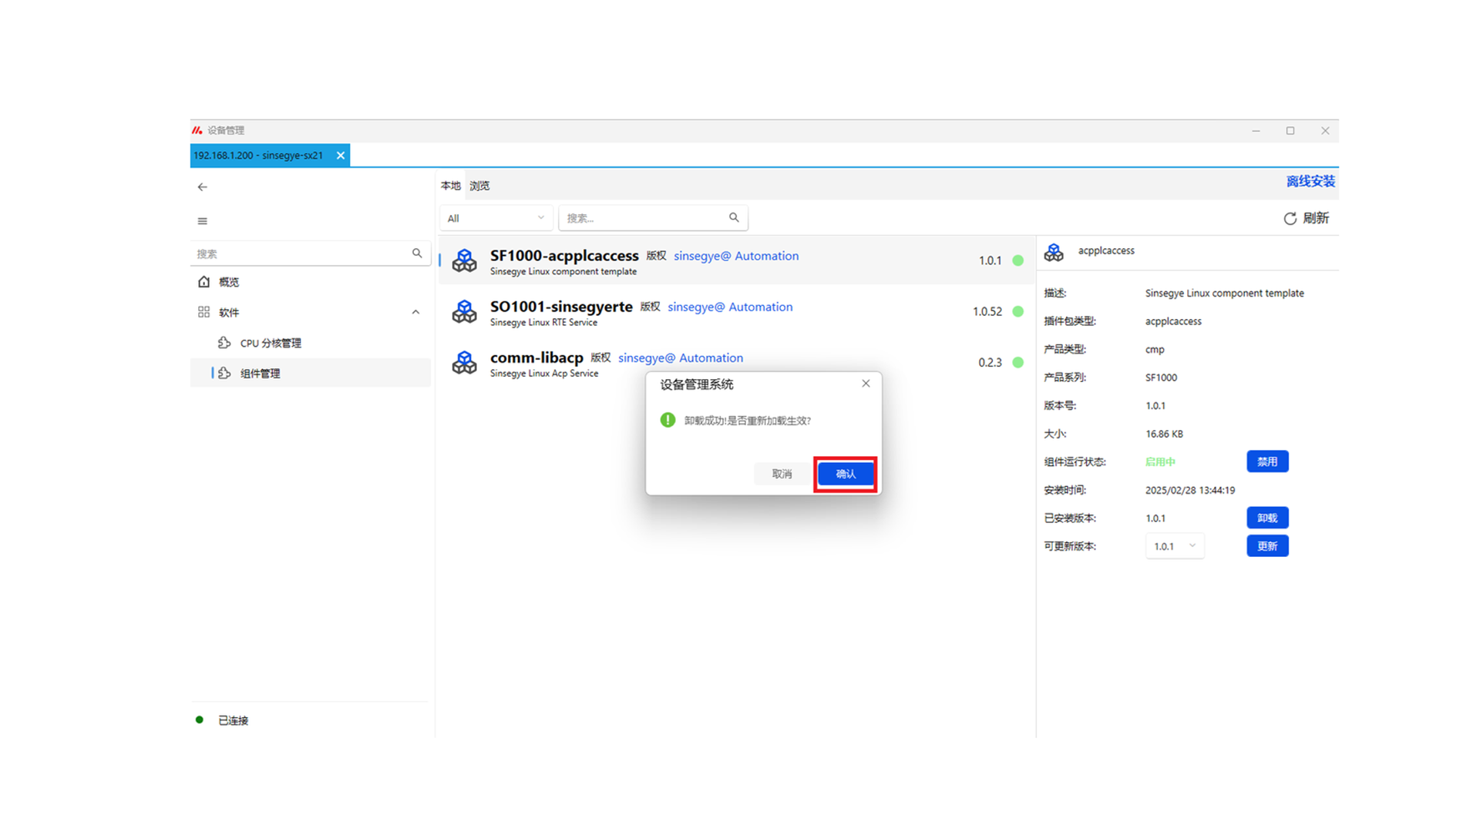The width and height of the screenshot is (1480, 832).
Task: Click the comm-libacp component icon
Action: click(x=464, y=363)
